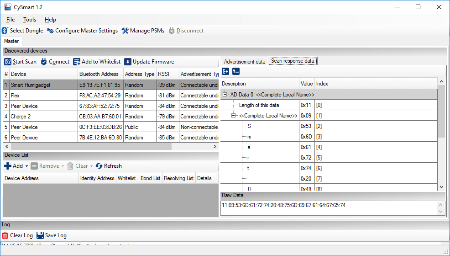Image resolution: width=450 pixels, height=256 pixels.
Task: Expand all AD data nodes icon
Action: coord(225,71)
